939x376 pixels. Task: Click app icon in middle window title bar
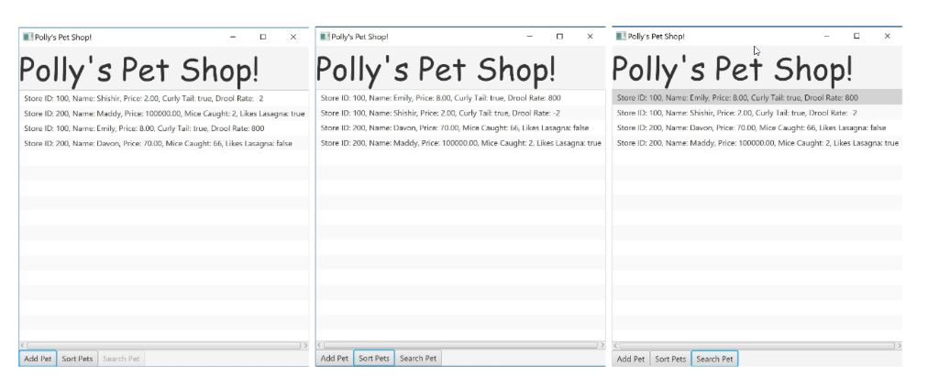(x=324, y=36)
